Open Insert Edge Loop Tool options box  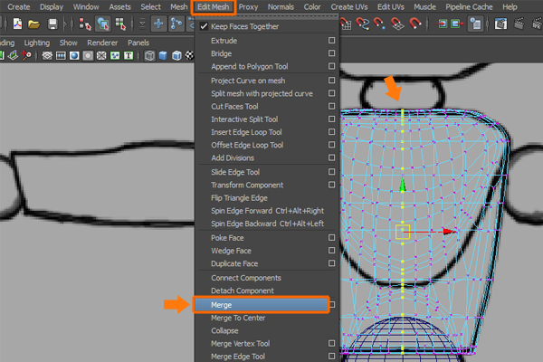332,132
